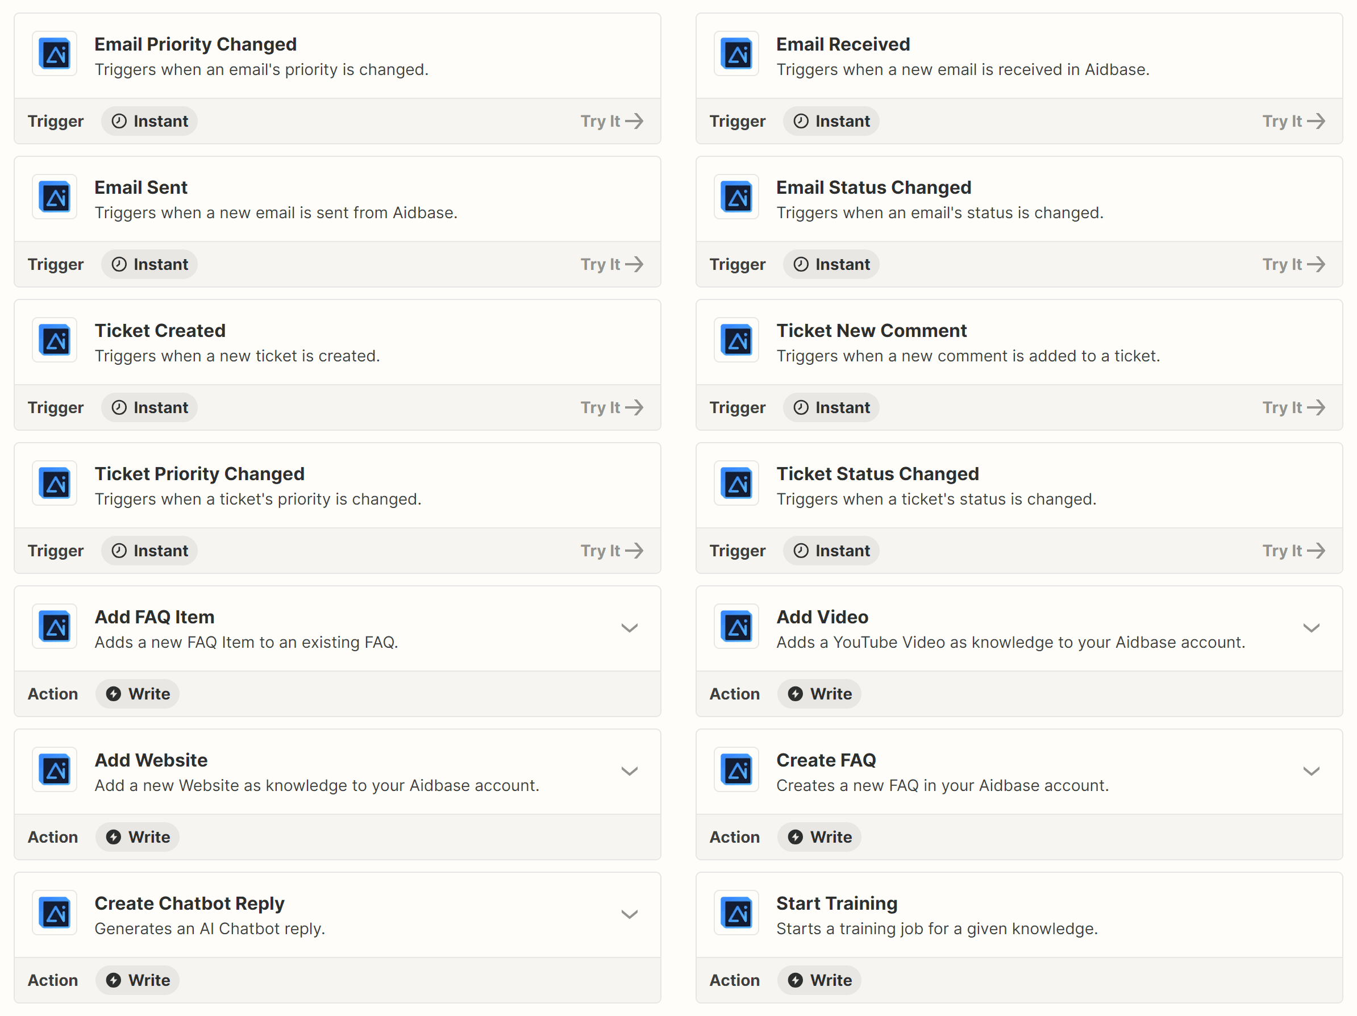The image size is (1357, 1016).
Task: Toggle the Instant badge on Ticket Priority Changed
Action: coord(148,551)
